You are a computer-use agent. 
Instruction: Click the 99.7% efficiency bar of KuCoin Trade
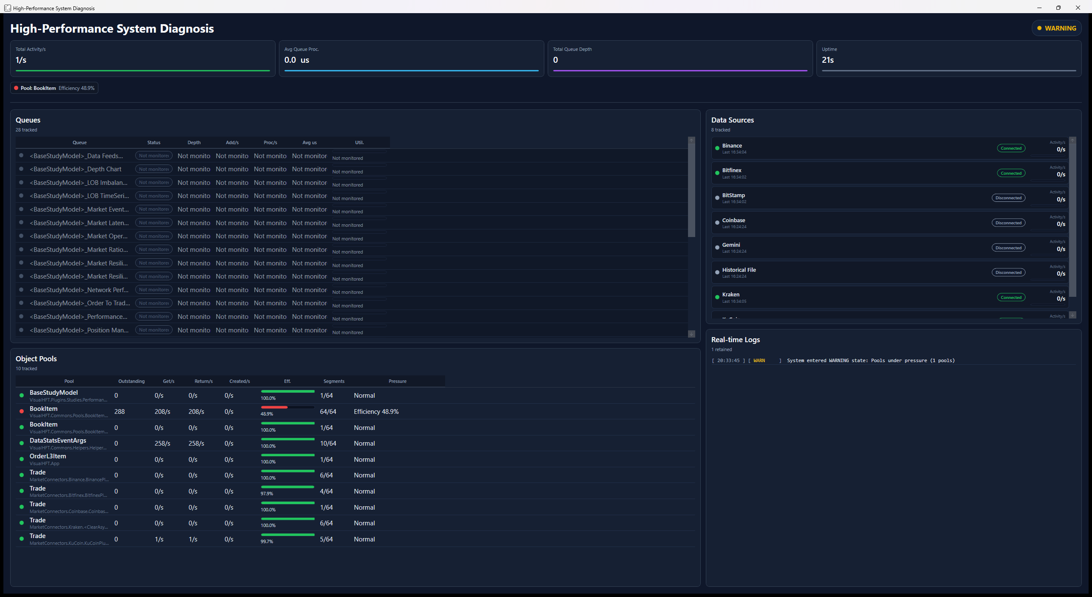(287, 535)
